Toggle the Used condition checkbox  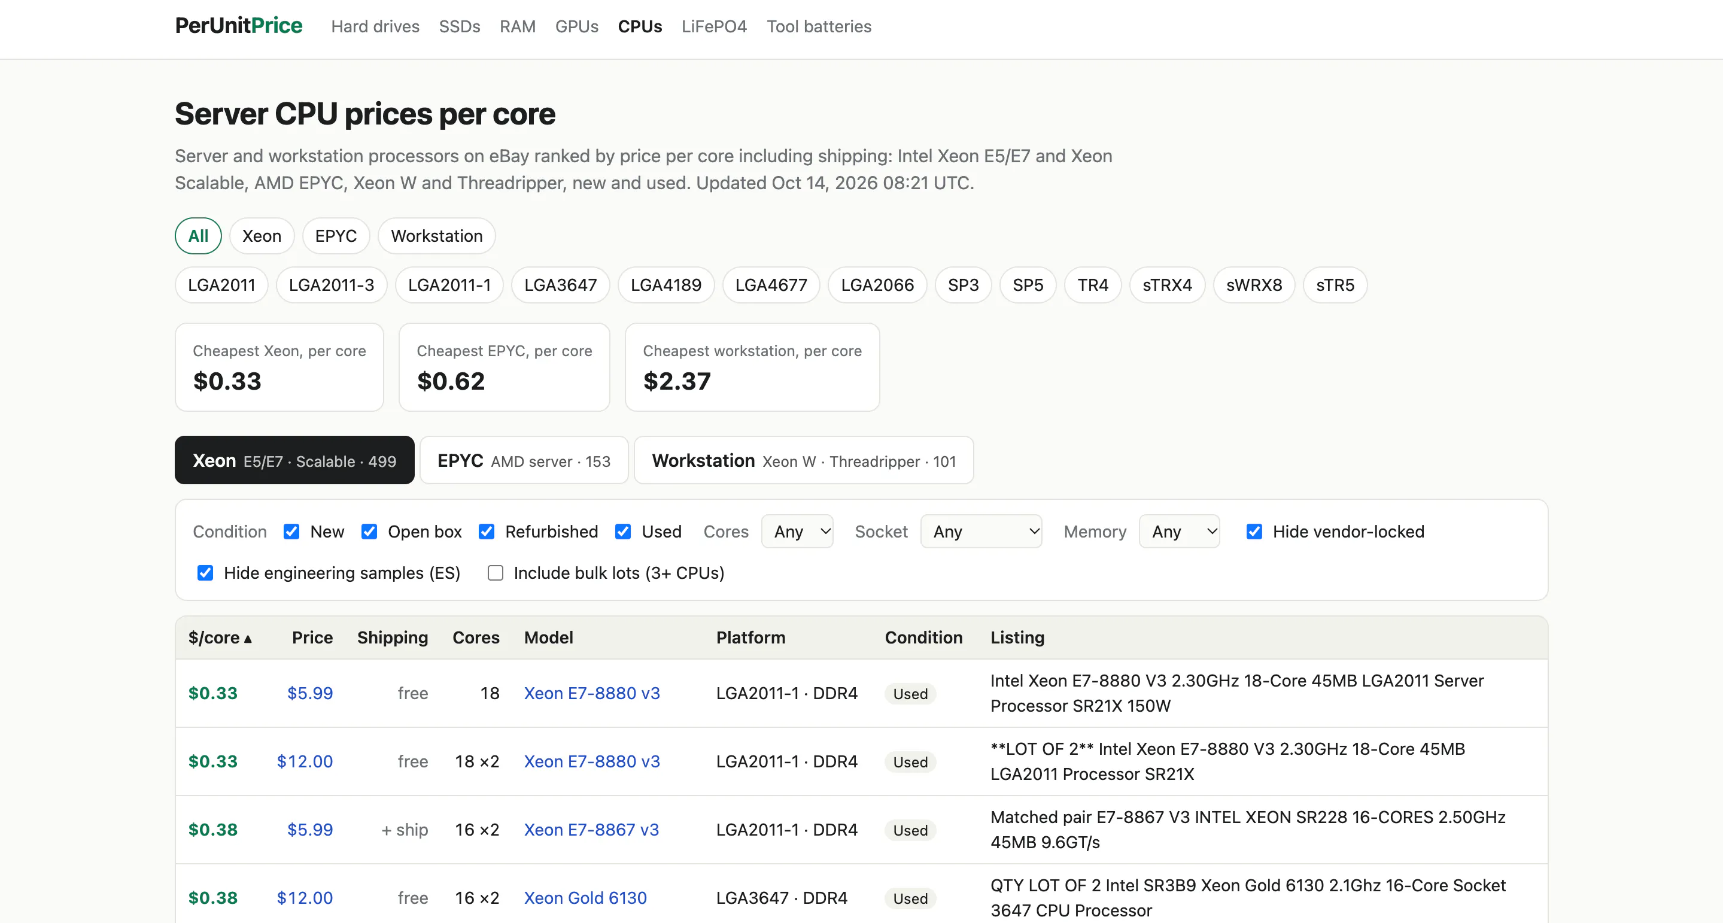(623, 532)
